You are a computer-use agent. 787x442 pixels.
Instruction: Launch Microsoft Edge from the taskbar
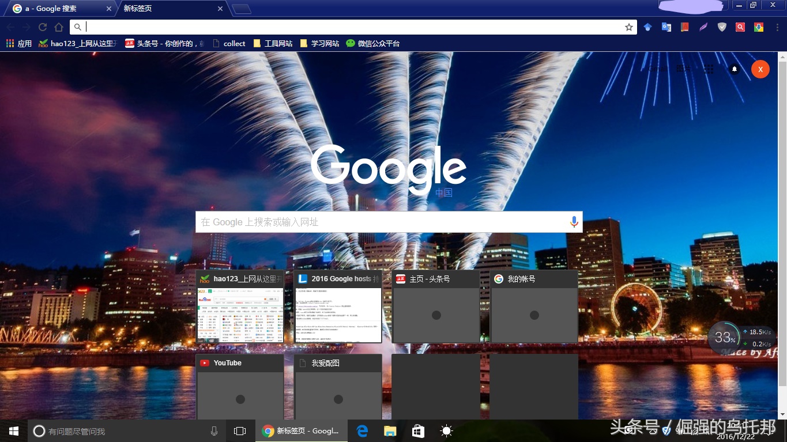tap(362, 430)
